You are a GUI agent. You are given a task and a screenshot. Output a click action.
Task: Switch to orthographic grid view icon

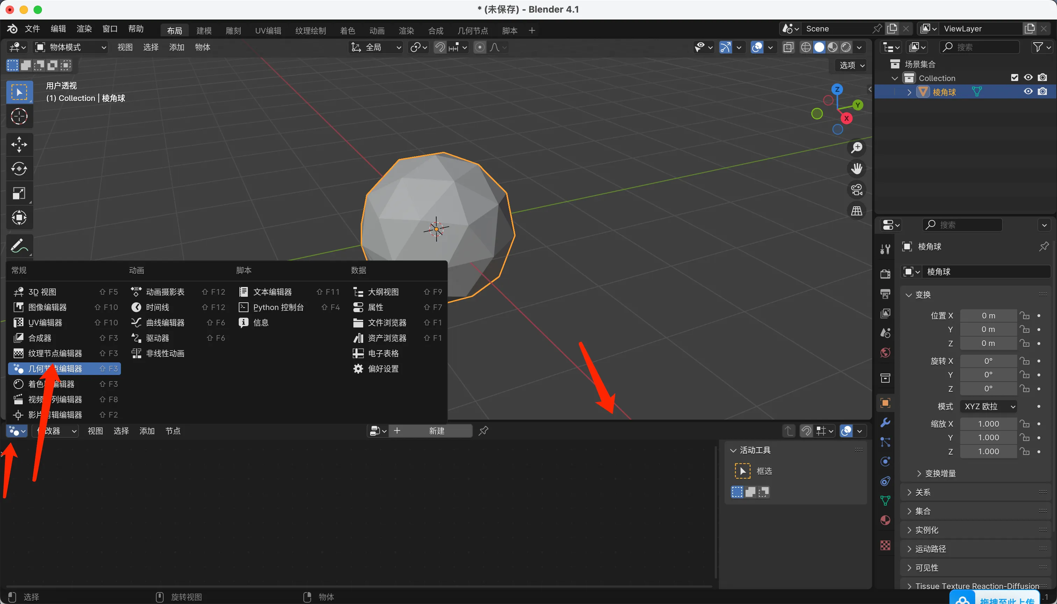click(x=856, y=211)
